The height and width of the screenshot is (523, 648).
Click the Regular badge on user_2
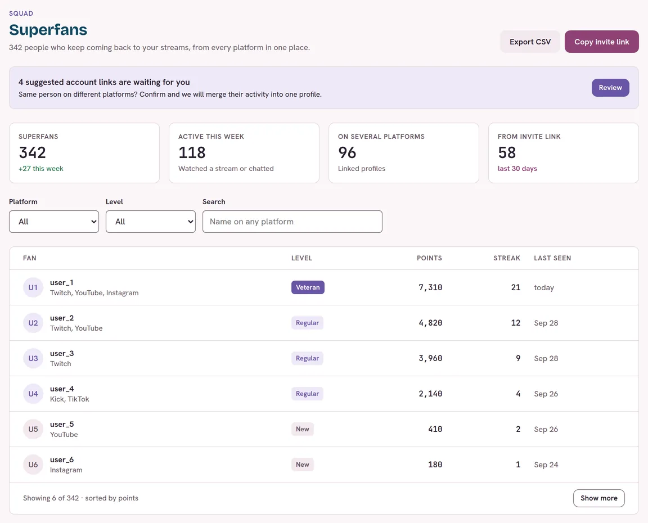[x=307, y=323]
